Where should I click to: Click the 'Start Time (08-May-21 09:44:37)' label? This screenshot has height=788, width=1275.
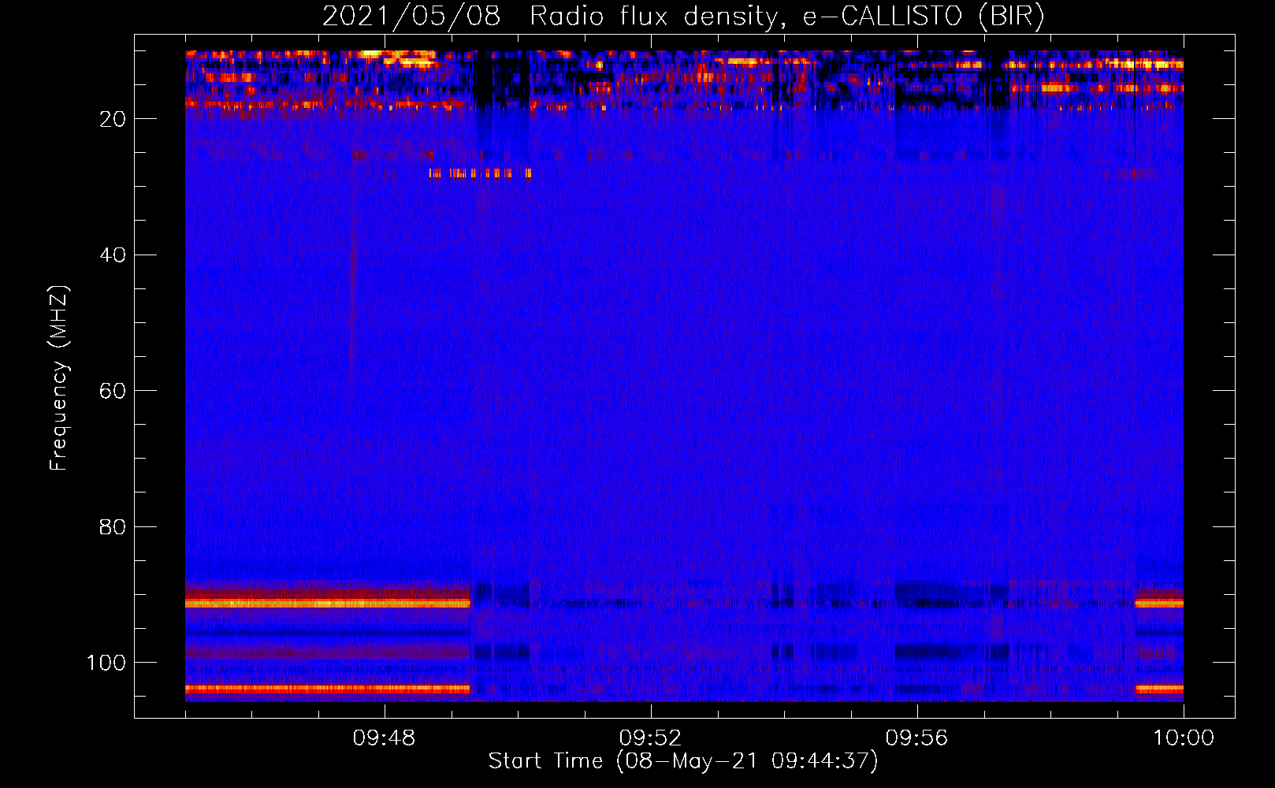683,761
